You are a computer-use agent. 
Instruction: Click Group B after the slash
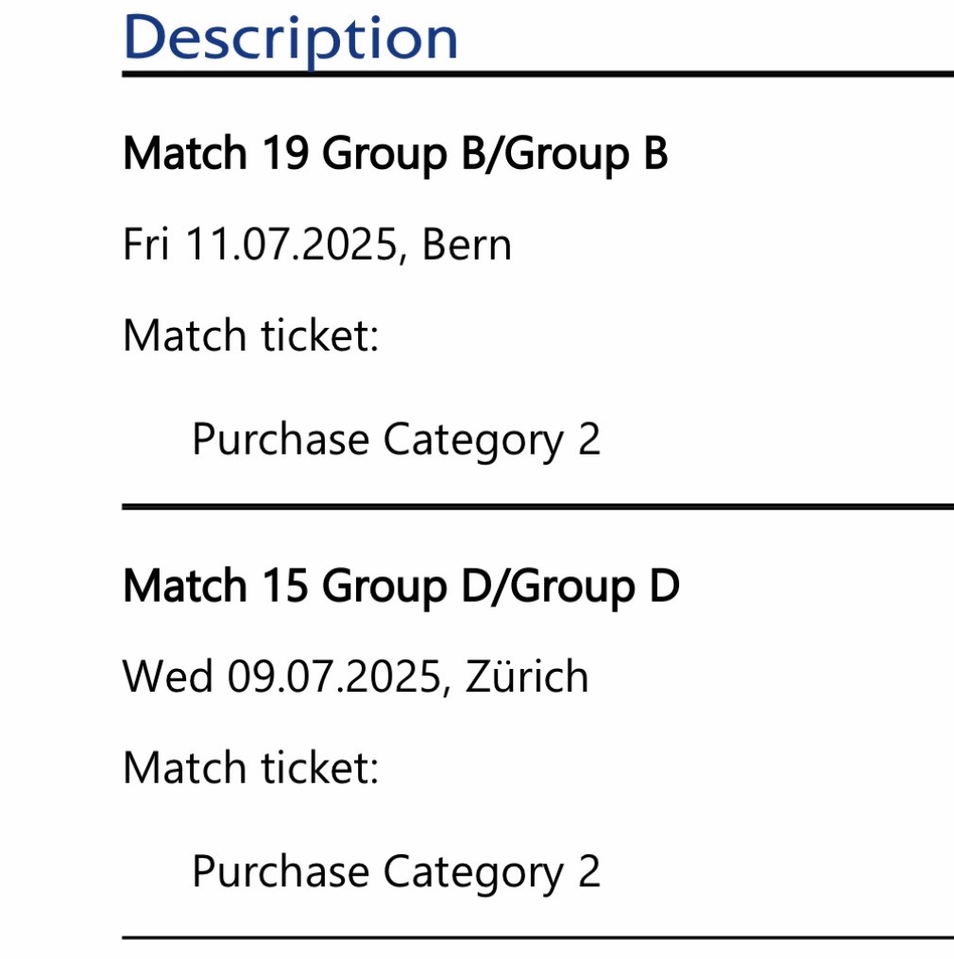click(587, 153)
